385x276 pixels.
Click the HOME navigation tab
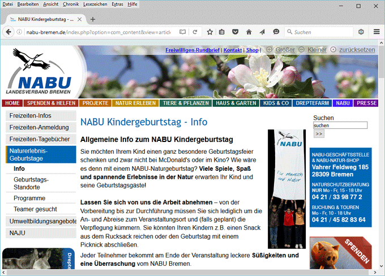12,103
